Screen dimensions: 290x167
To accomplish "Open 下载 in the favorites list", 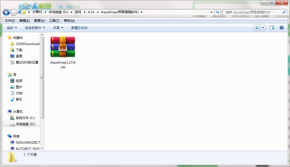I will (19, 50).
